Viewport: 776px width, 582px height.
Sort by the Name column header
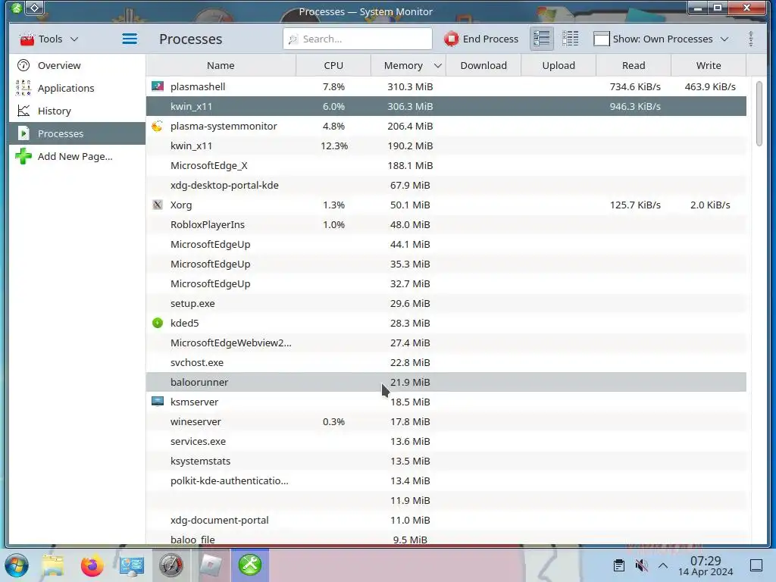pos(221,65)
